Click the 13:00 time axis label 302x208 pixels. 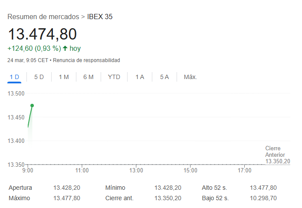[x=136, y=171]
